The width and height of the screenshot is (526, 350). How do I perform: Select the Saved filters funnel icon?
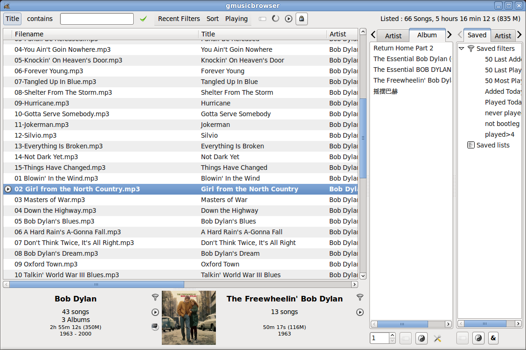471,49
